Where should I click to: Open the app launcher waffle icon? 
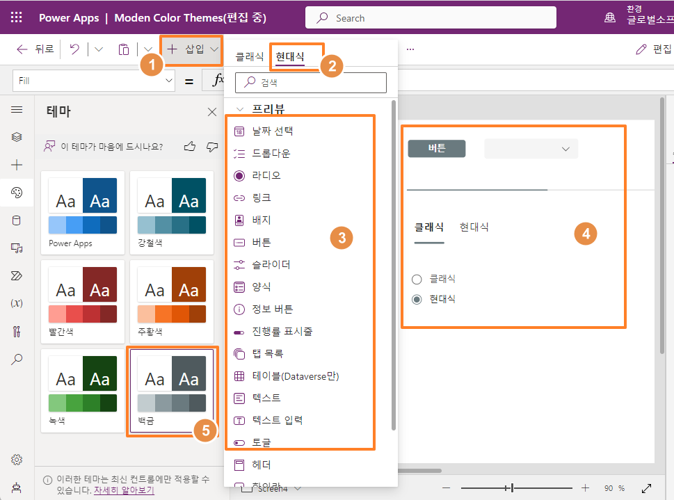[x=16, y=17]
